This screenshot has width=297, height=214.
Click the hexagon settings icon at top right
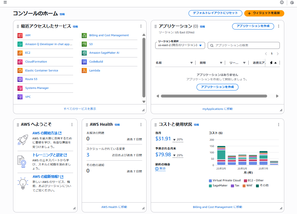point(292,3)
